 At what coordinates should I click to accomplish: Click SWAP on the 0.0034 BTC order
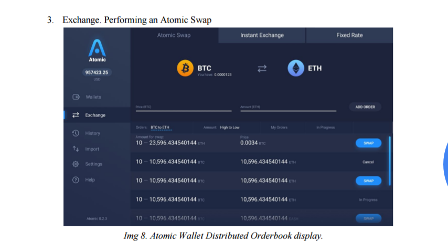(x=368, y=143)
